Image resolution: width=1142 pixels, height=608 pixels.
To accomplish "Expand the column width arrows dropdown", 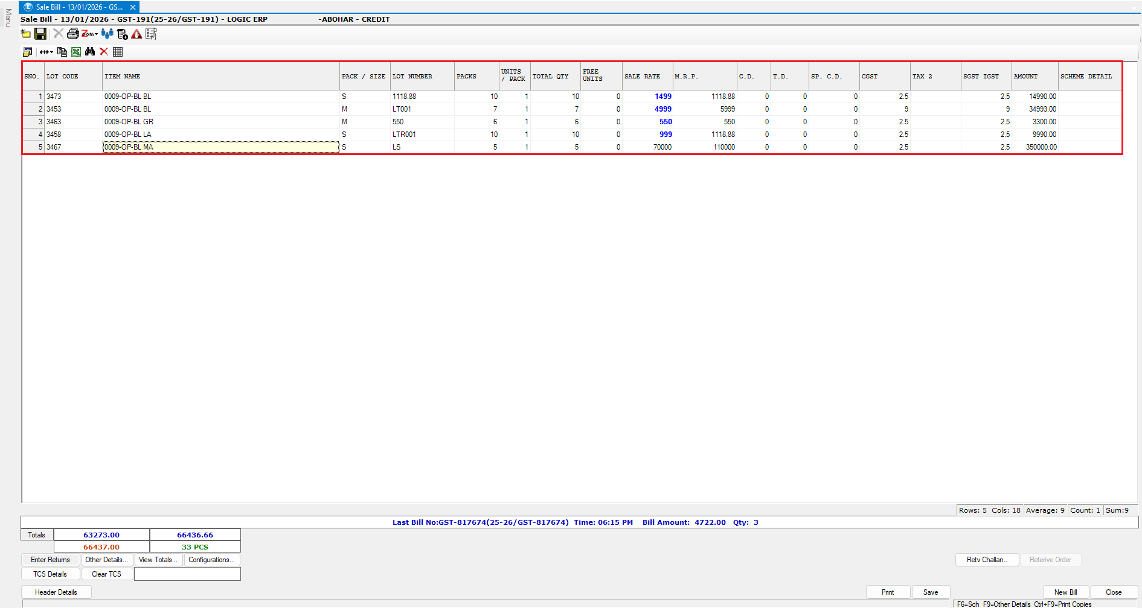I will coord(47,52).
